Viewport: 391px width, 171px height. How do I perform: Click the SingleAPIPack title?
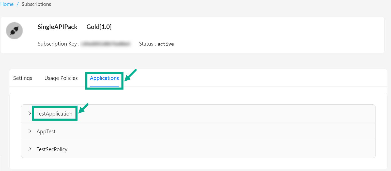57,27
